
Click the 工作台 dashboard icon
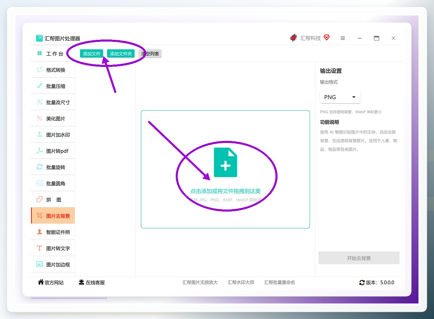[40, 53]
